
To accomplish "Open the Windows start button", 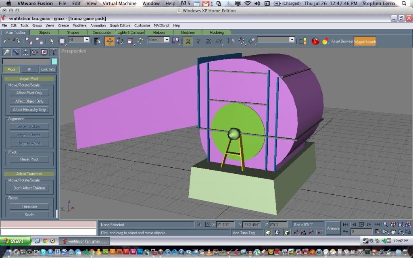I will (x=15, y=241).
